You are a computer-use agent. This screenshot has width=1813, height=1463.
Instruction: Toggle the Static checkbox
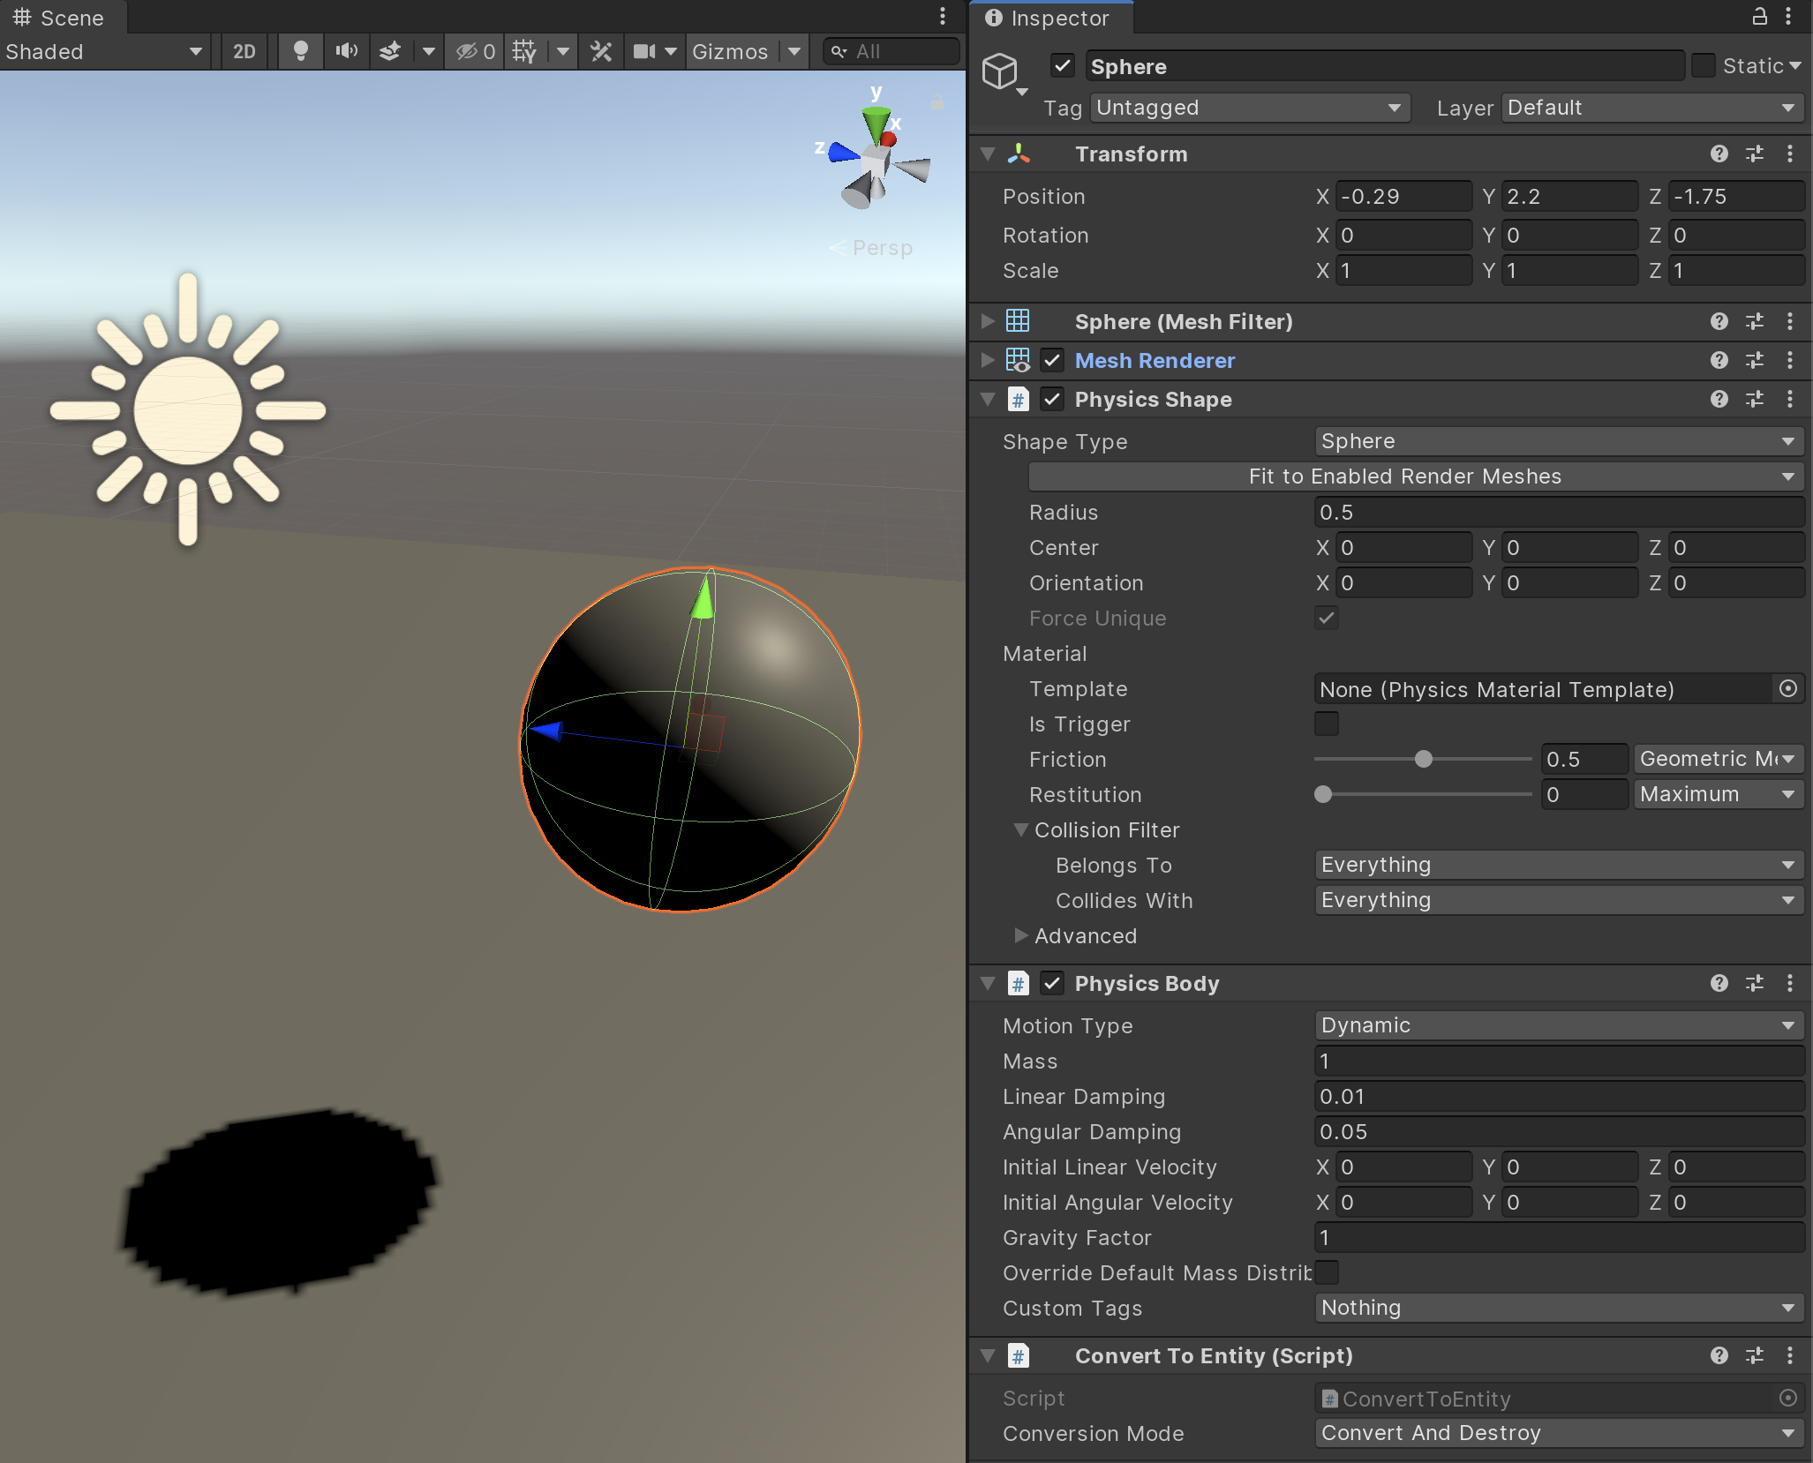[1704, 66]
